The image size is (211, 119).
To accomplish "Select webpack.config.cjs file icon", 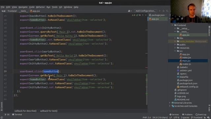I will [178, 87].
